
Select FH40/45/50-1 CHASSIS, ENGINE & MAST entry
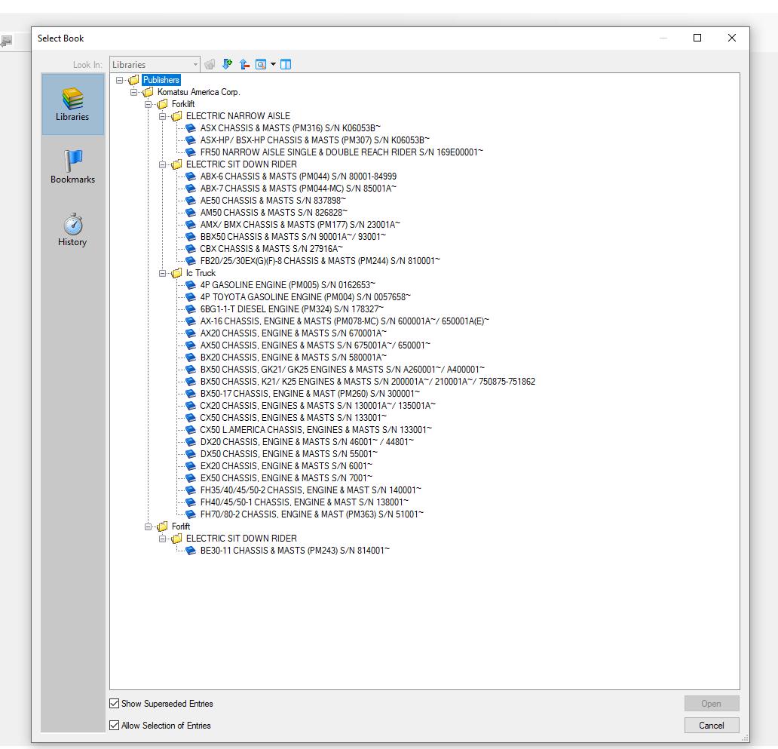tap(305, 502)
